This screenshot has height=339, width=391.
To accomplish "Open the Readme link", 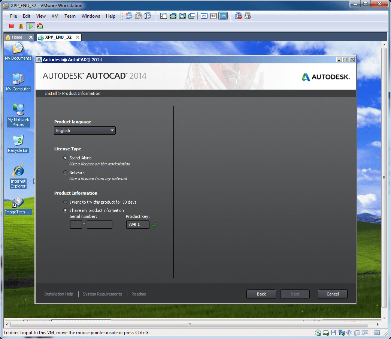I will 139,294.
